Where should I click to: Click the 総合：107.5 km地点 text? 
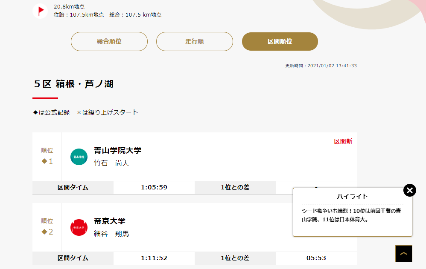point(136,14)
